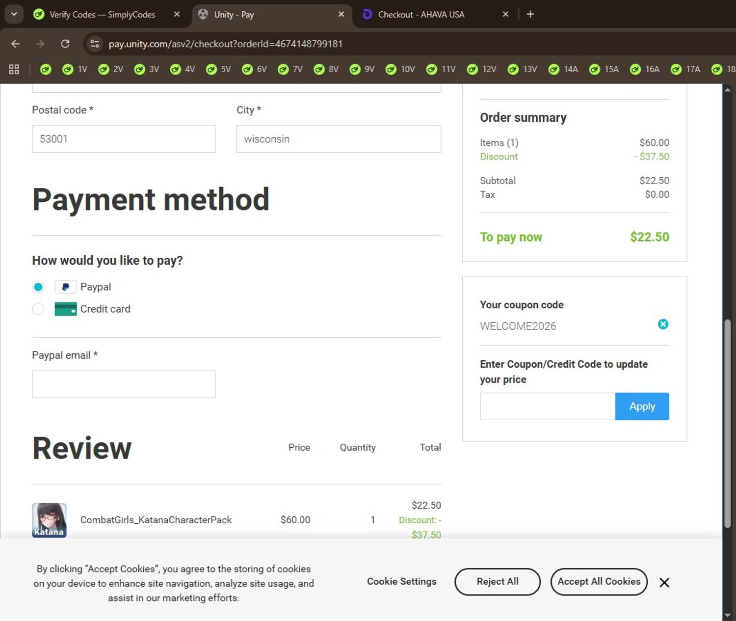Select Paypal payment radio button
Screen dimensions: 736x621
click(x=38, y=287)
